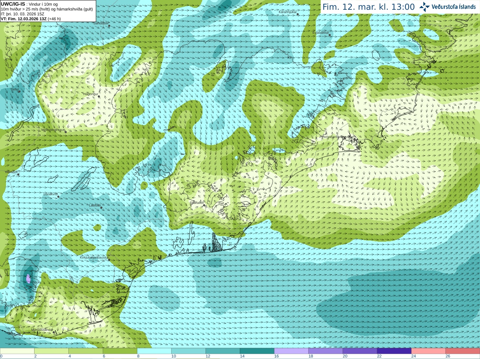Image resolution: width=480 pixels, height=359 pixels.
Task: Select the Hágöngur station marker
Action: [99, 96]
